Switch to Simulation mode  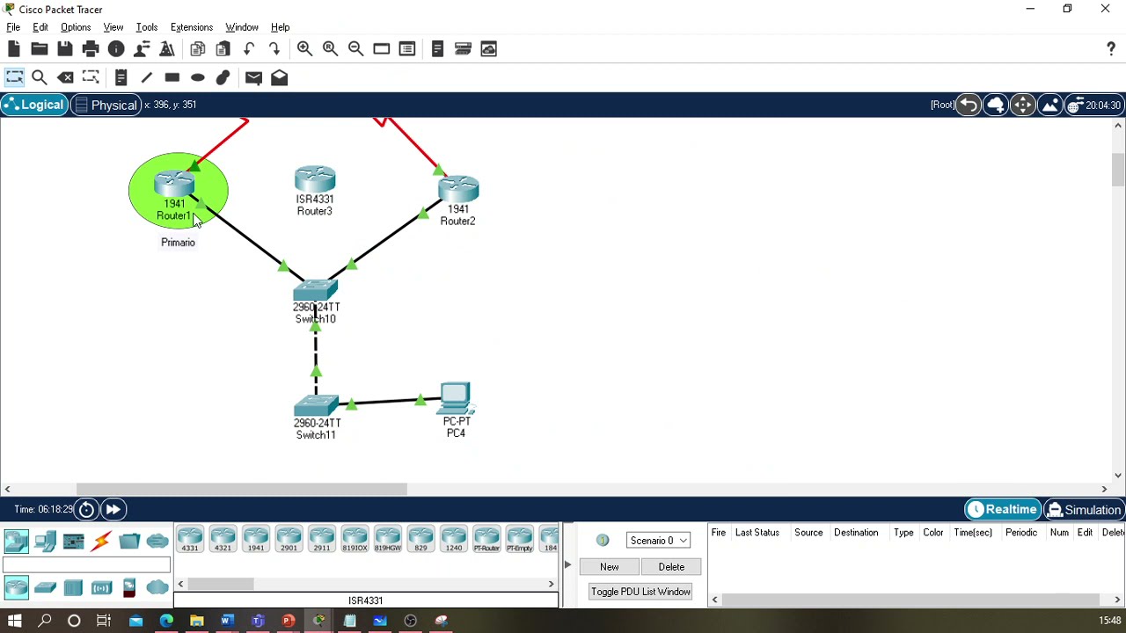tap(1084, 510)
